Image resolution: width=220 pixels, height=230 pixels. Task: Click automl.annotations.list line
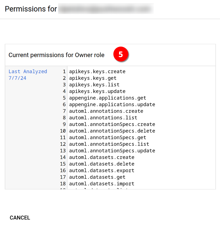click(x=103, y=118)
